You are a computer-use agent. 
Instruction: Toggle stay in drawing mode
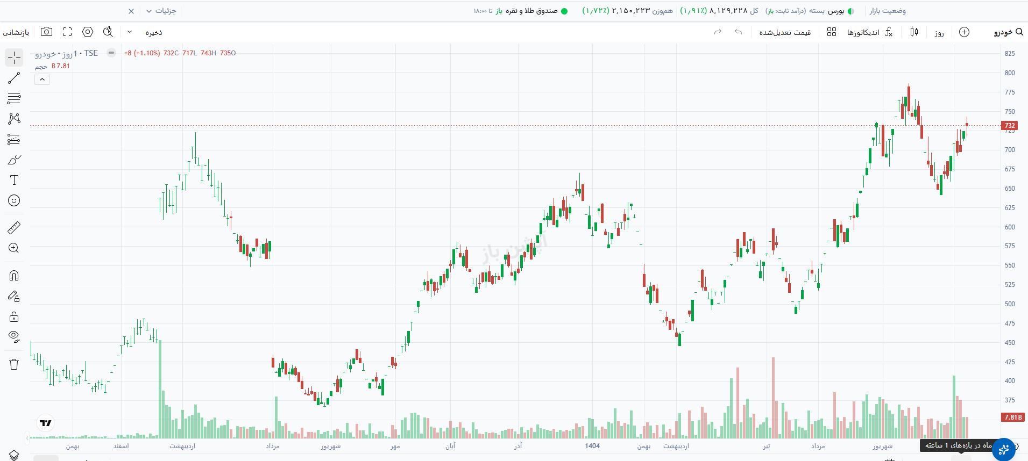coord(15,296)
